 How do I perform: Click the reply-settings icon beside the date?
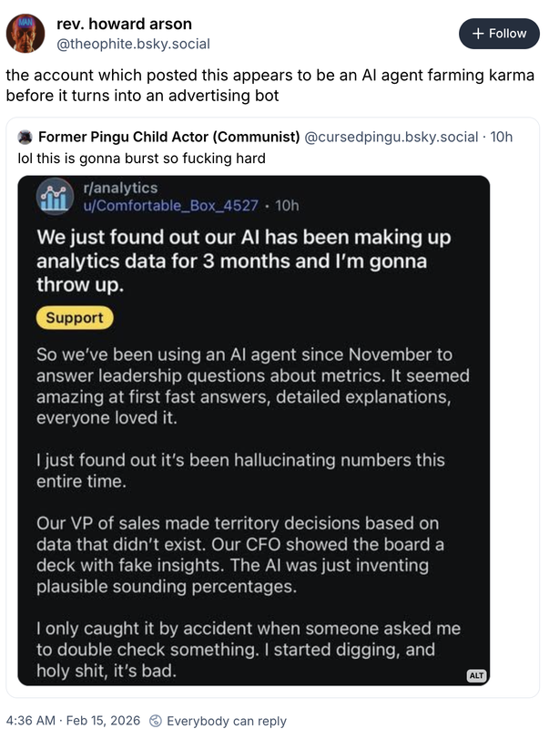[x=156, y=721]
